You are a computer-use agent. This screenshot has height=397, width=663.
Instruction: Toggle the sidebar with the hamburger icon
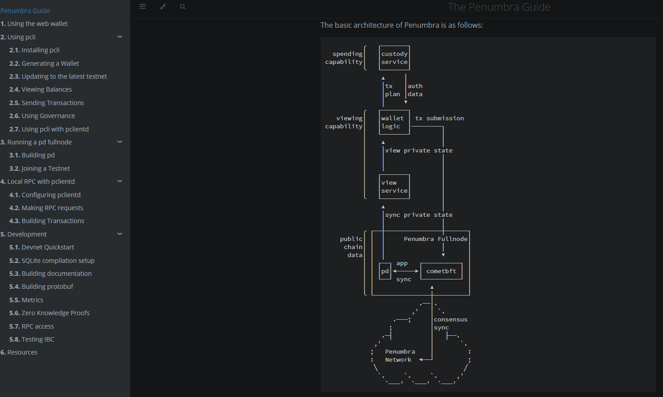point(143,6)
